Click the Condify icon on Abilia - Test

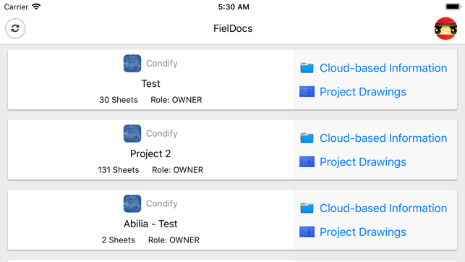pos(132,203)
